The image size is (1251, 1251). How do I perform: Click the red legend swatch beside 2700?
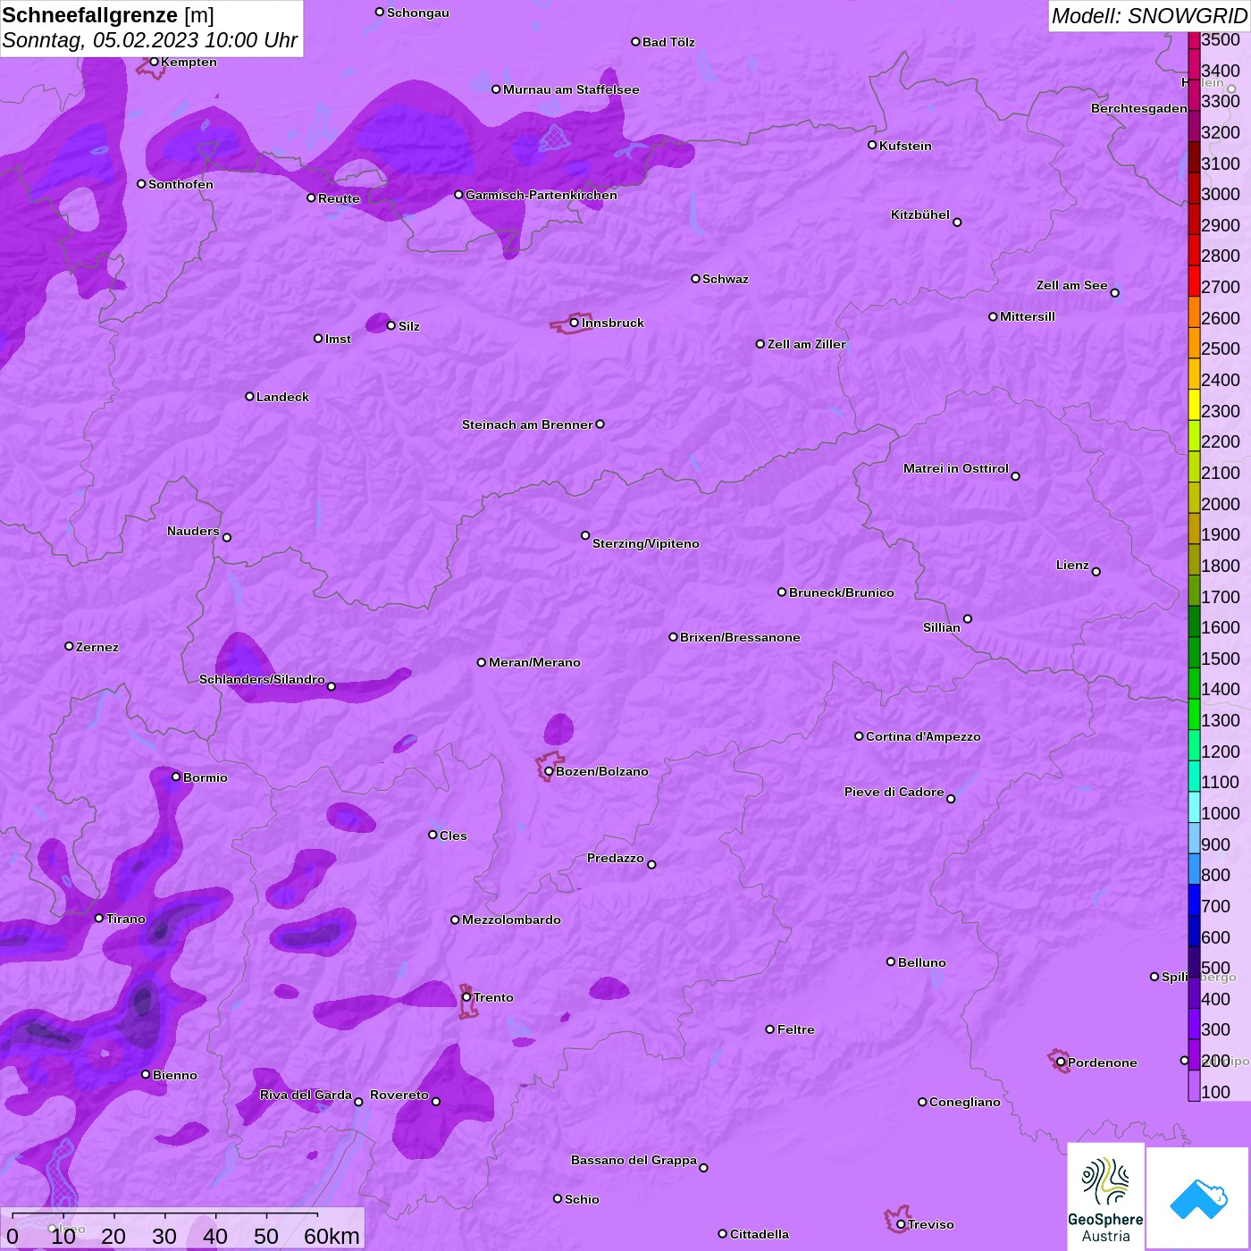[1194, 280]
